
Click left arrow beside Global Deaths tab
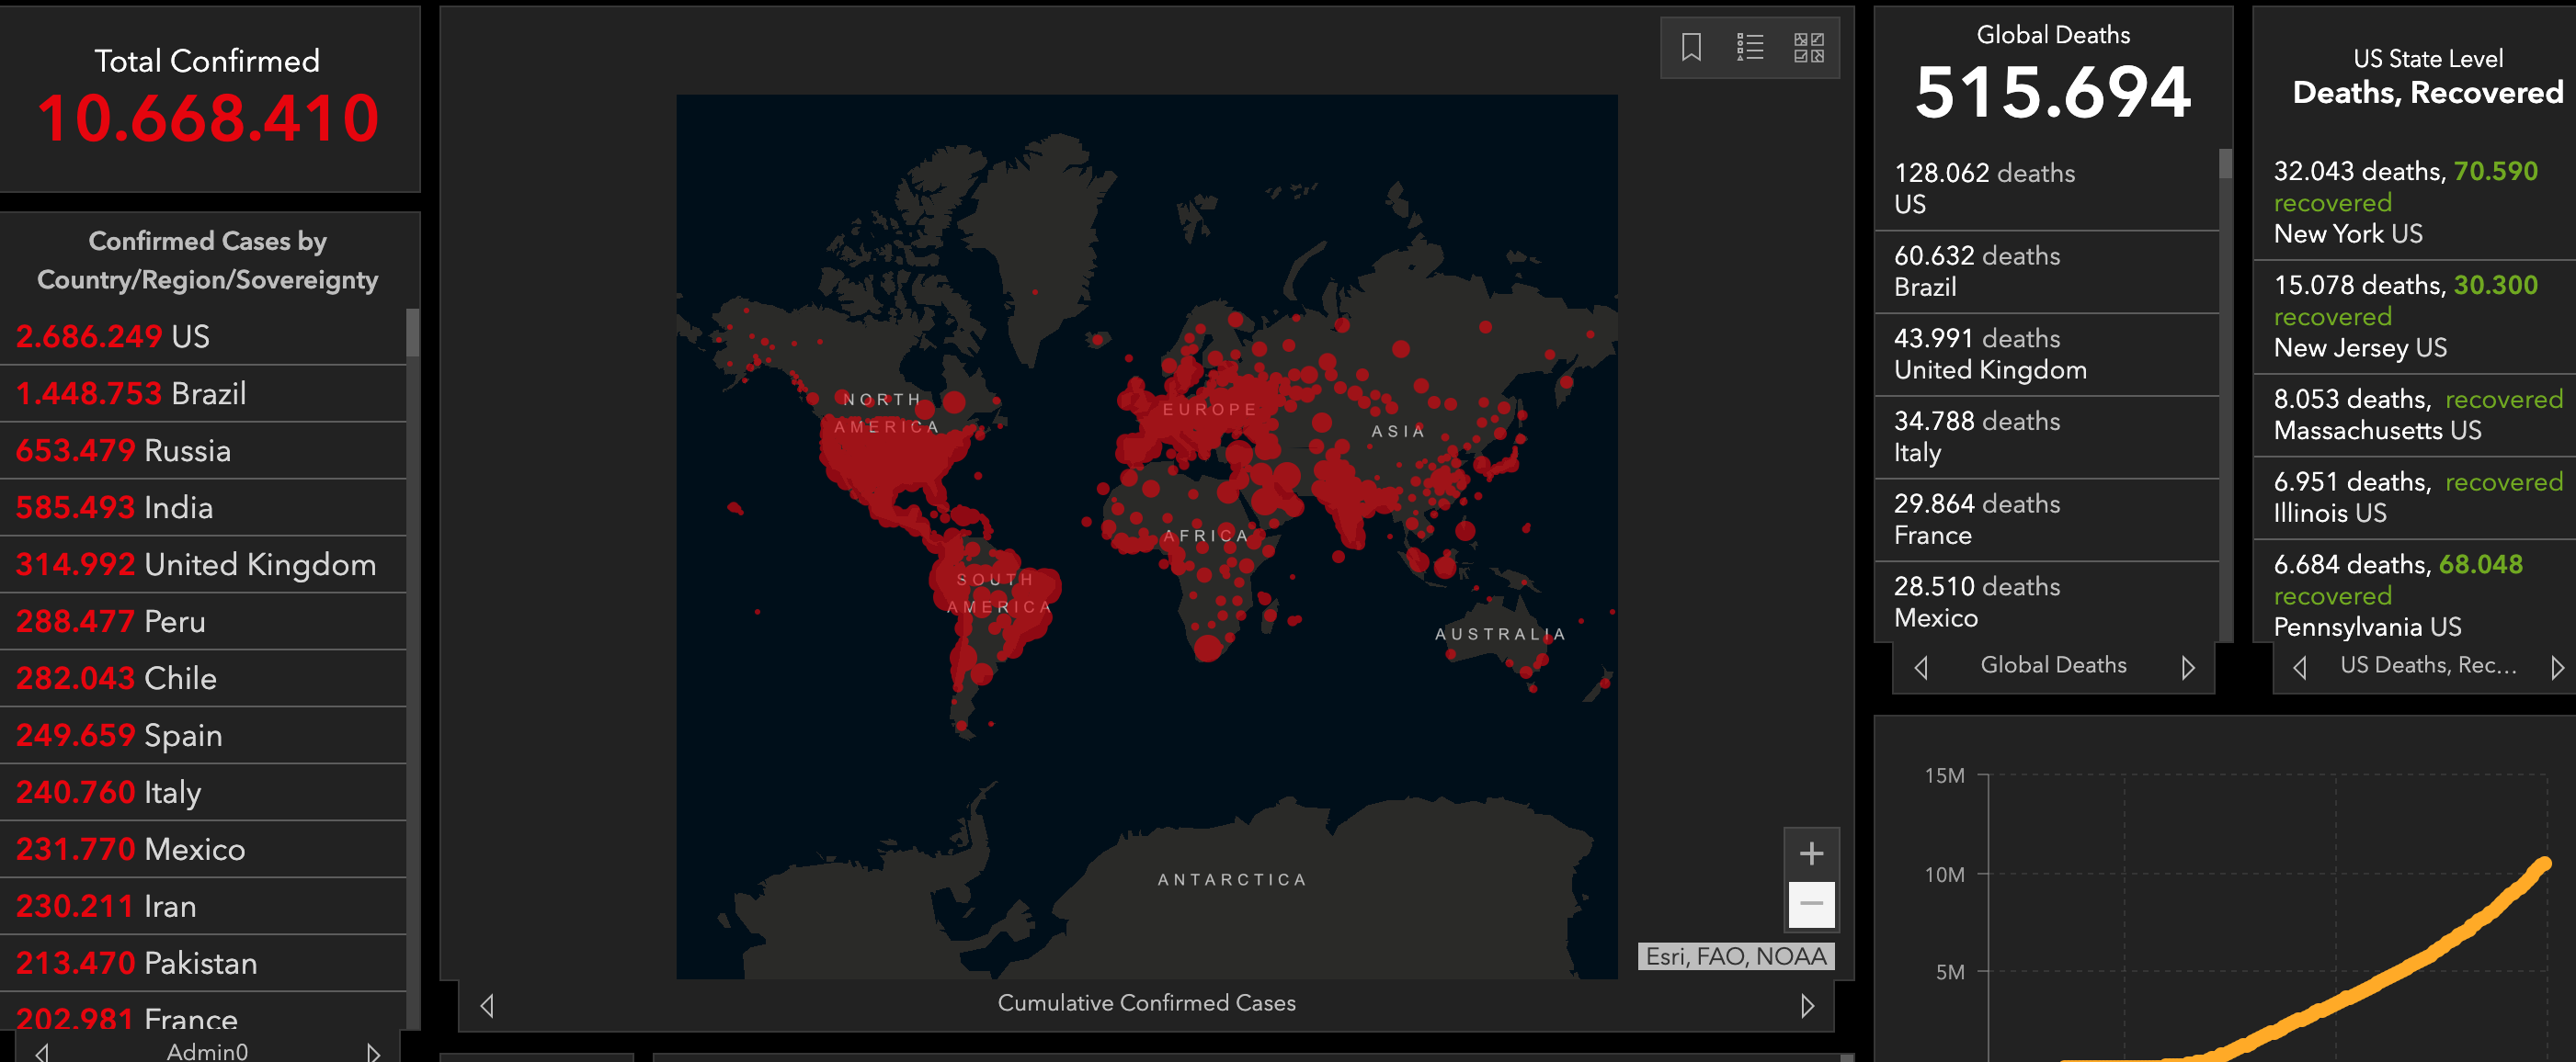point(1921,666)
